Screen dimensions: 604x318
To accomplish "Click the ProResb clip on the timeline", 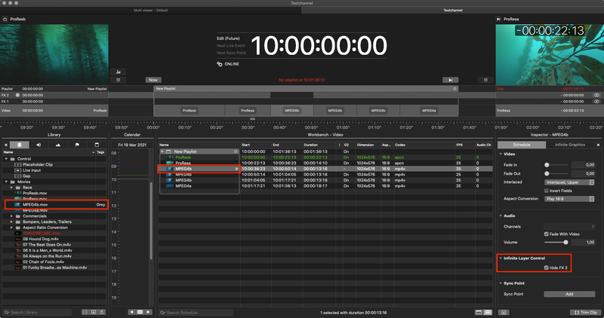I will tap(190, 110).
